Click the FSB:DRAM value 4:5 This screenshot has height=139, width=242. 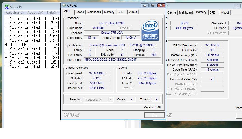coord(212,50)
